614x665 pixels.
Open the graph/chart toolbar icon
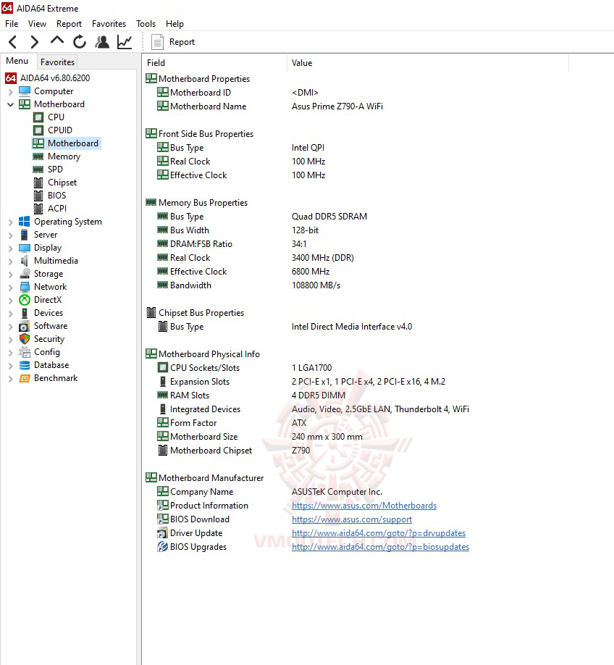(124, 42)
